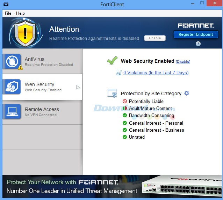Image resolution: width=223 pixels, height=200 pixels.
Task: Click the Enable realtime protection button
Action: (x=155, y=38)
